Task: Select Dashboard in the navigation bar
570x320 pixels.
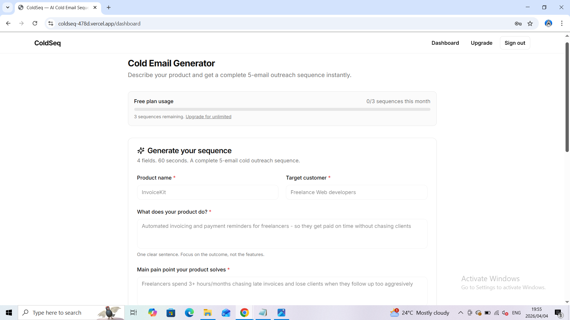Action: [x=445, y=43]
